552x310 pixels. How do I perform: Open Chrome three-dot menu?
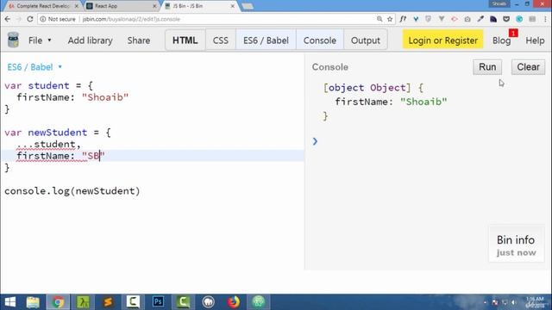point(545,19)
